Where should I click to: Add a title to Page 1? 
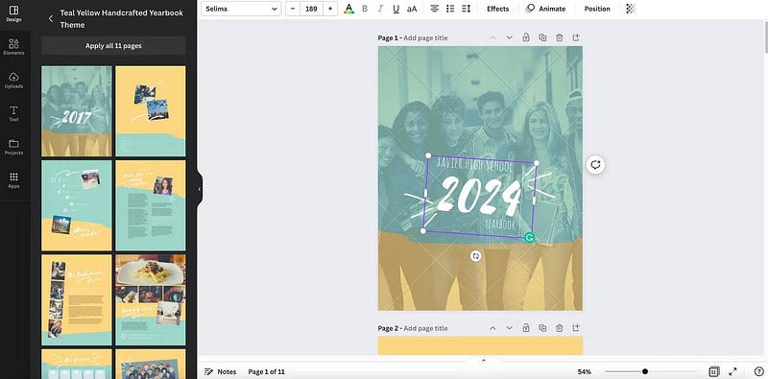[x=425, y=37]
